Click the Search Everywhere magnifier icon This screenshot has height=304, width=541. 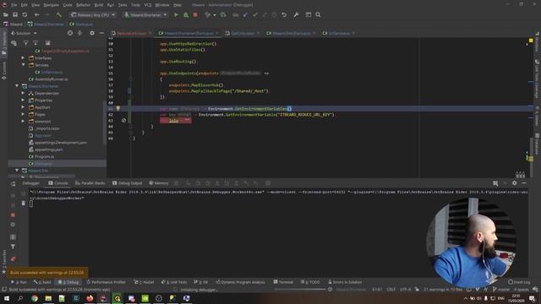[x=318, y=15]
